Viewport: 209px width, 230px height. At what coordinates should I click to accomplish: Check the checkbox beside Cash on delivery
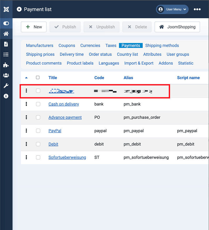click(x=38, y=104)
